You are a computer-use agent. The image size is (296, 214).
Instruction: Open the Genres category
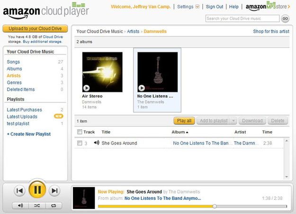coord(14,82)
